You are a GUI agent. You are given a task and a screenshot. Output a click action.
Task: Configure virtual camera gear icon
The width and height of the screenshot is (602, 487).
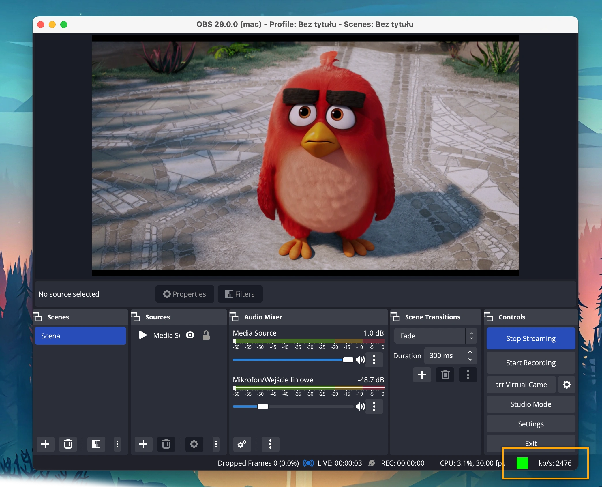coord(567,385)
